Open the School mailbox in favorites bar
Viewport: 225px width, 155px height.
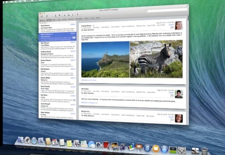(x=87, y=18)
